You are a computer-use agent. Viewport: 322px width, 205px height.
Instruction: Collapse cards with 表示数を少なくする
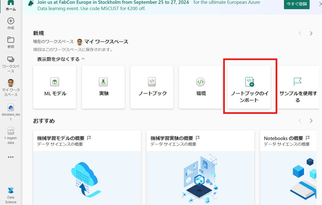coord(61,59)
